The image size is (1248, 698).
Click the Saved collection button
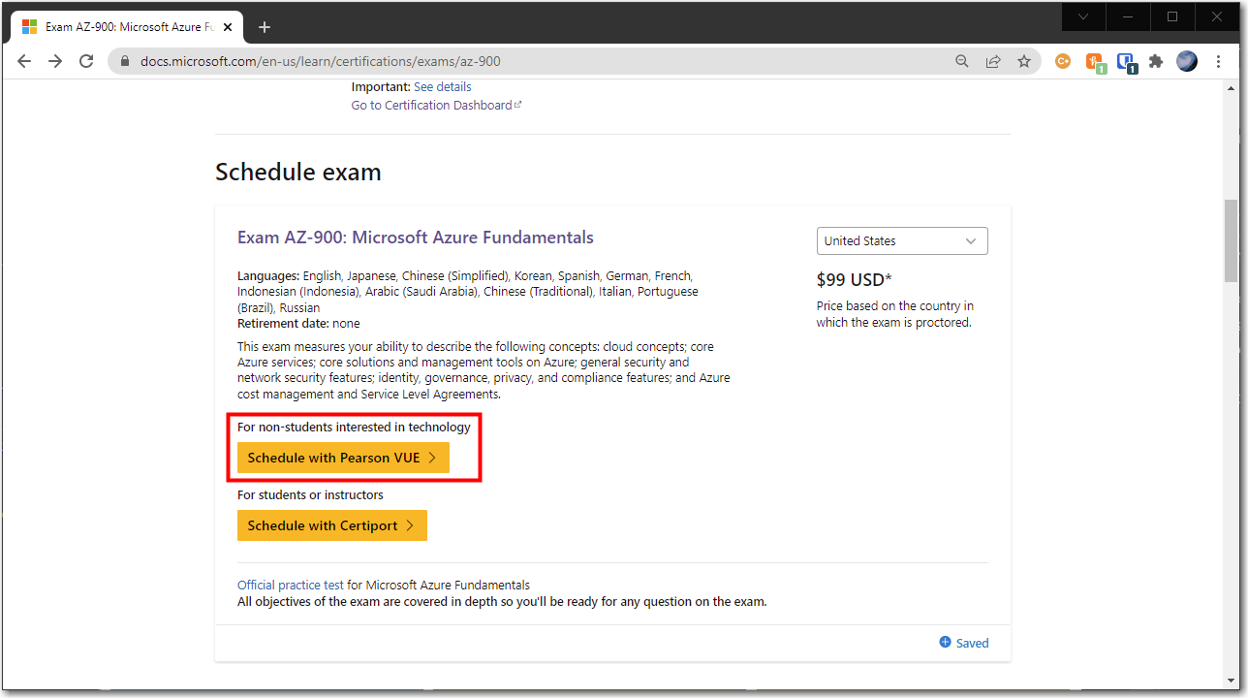click(964, 642)
